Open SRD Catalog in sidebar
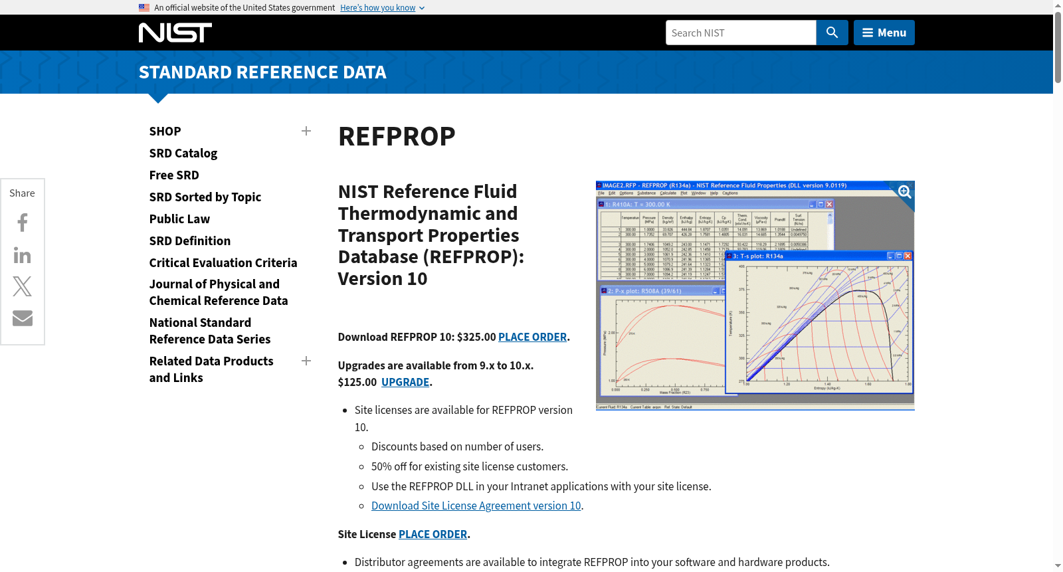This screenshot has height=572, width=1063. tap(183, 153)
